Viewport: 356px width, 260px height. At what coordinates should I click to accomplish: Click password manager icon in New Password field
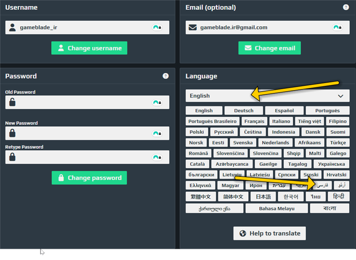[x=157, y=133]
